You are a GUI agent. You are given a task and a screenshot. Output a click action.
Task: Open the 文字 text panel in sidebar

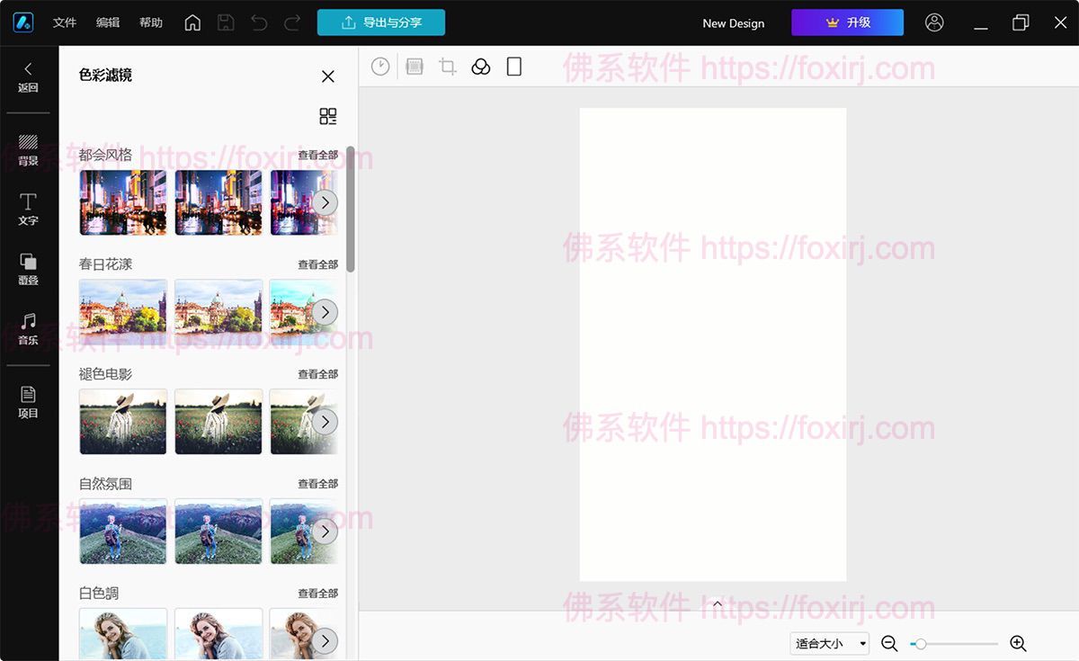coord(27,210)
